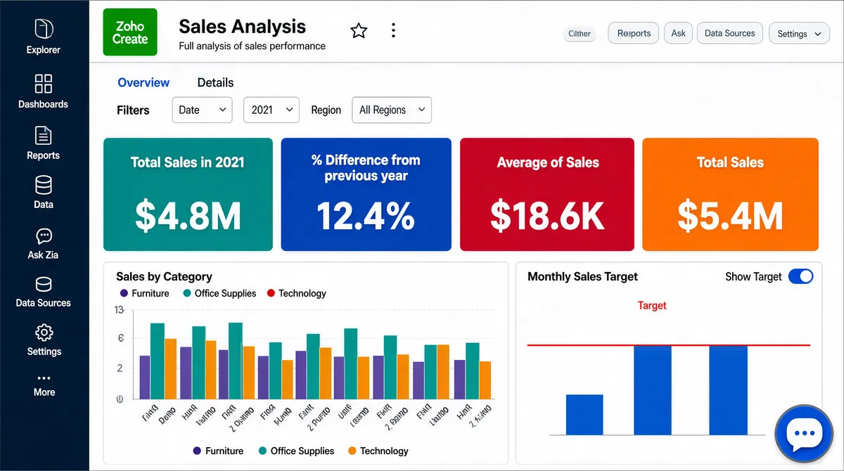
Task: Open Data Sources in the sidebar
Action: coord(44,292)
